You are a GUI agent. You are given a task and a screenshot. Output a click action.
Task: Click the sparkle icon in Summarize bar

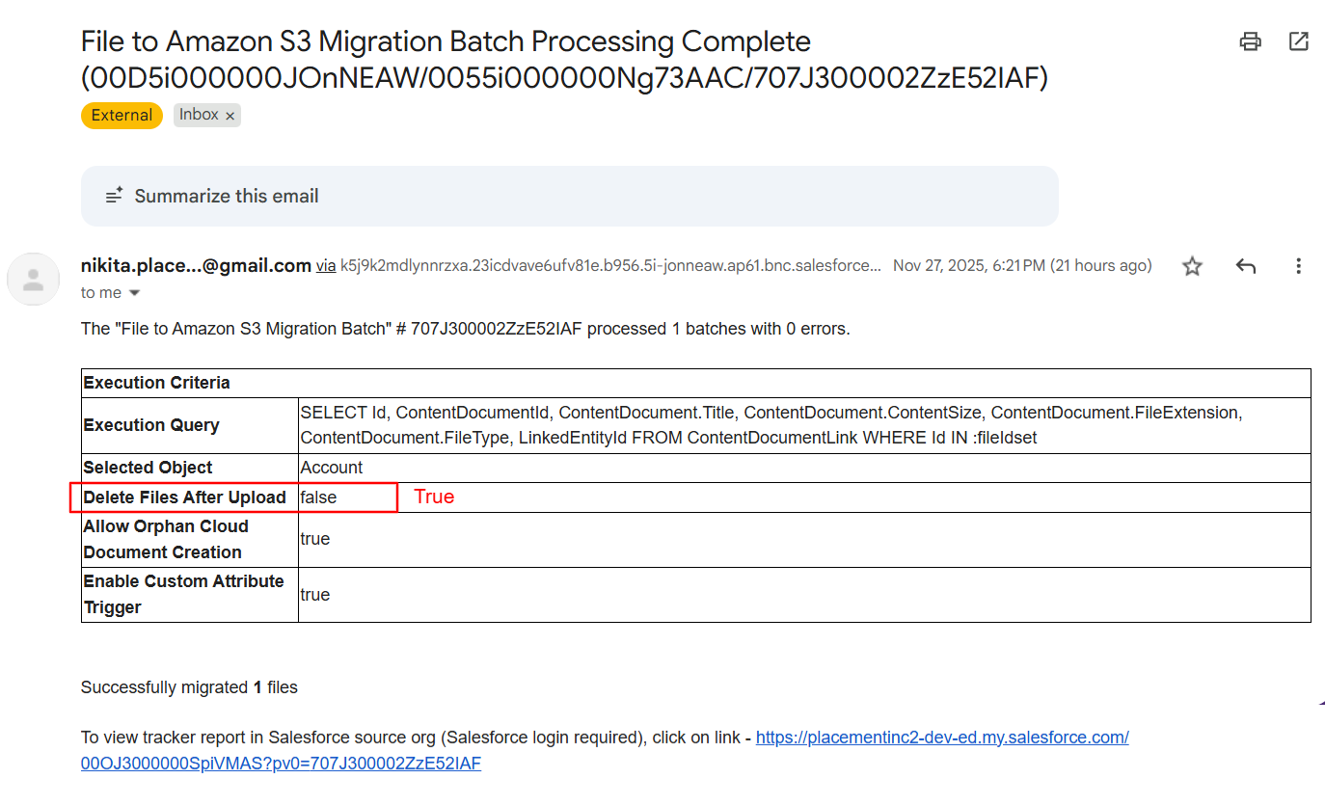point(115,196)
